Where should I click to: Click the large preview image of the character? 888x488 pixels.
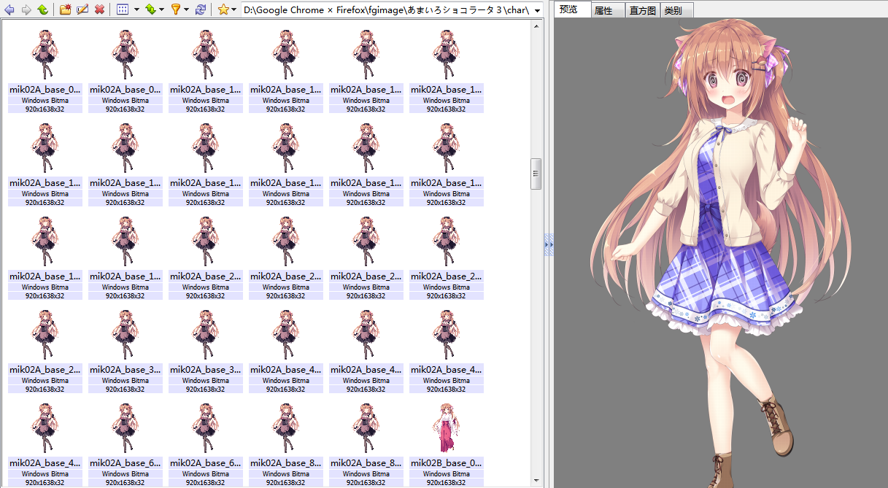721,253
